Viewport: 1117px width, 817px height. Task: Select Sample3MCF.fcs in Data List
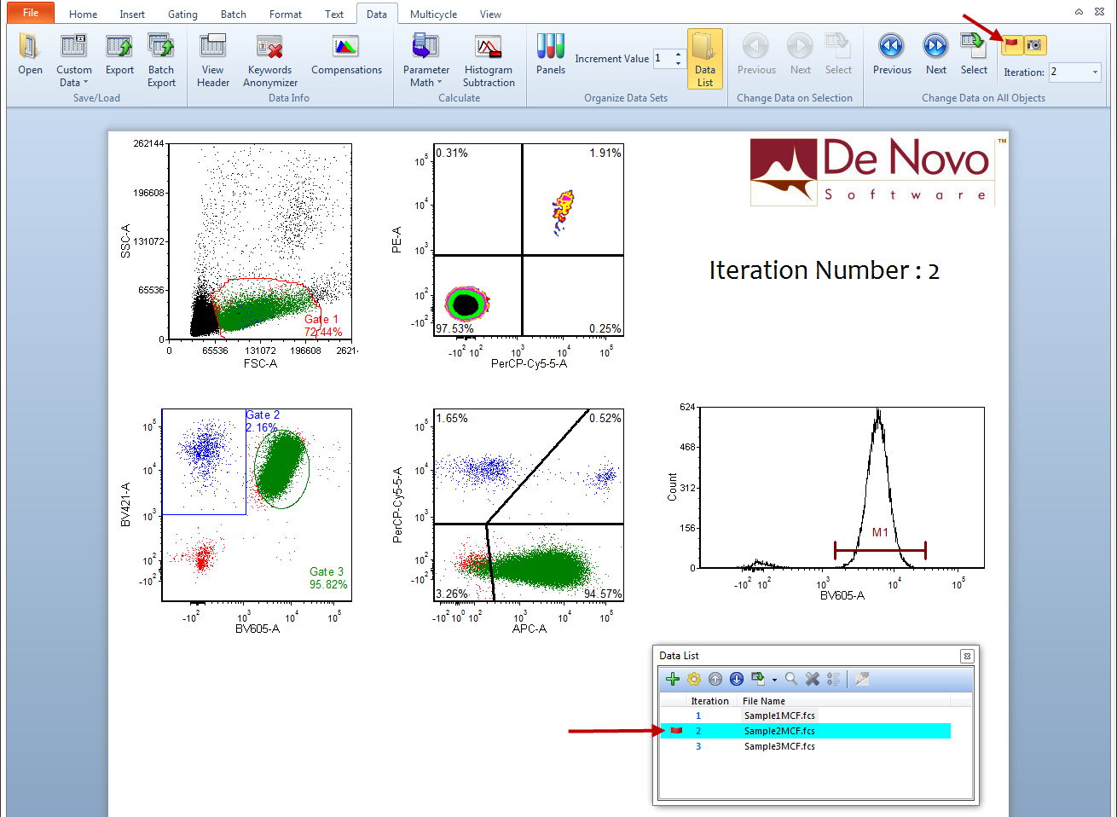click(x=778, y=746)
